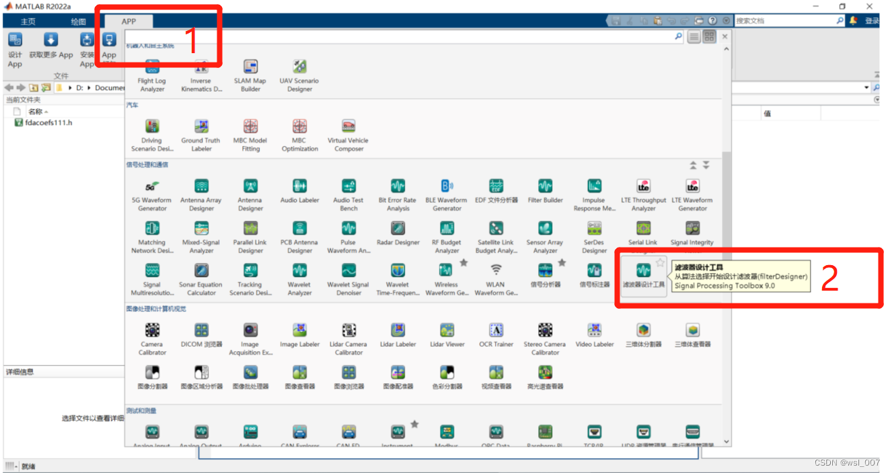This screenshot has width=890, height=473.
Task: Open BLE Waveform Generator
Action: pos(447,195)
